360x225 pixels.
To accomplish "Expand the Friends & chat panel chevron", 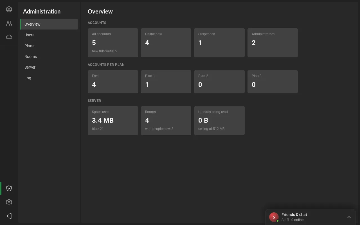I will coord(349,217).
